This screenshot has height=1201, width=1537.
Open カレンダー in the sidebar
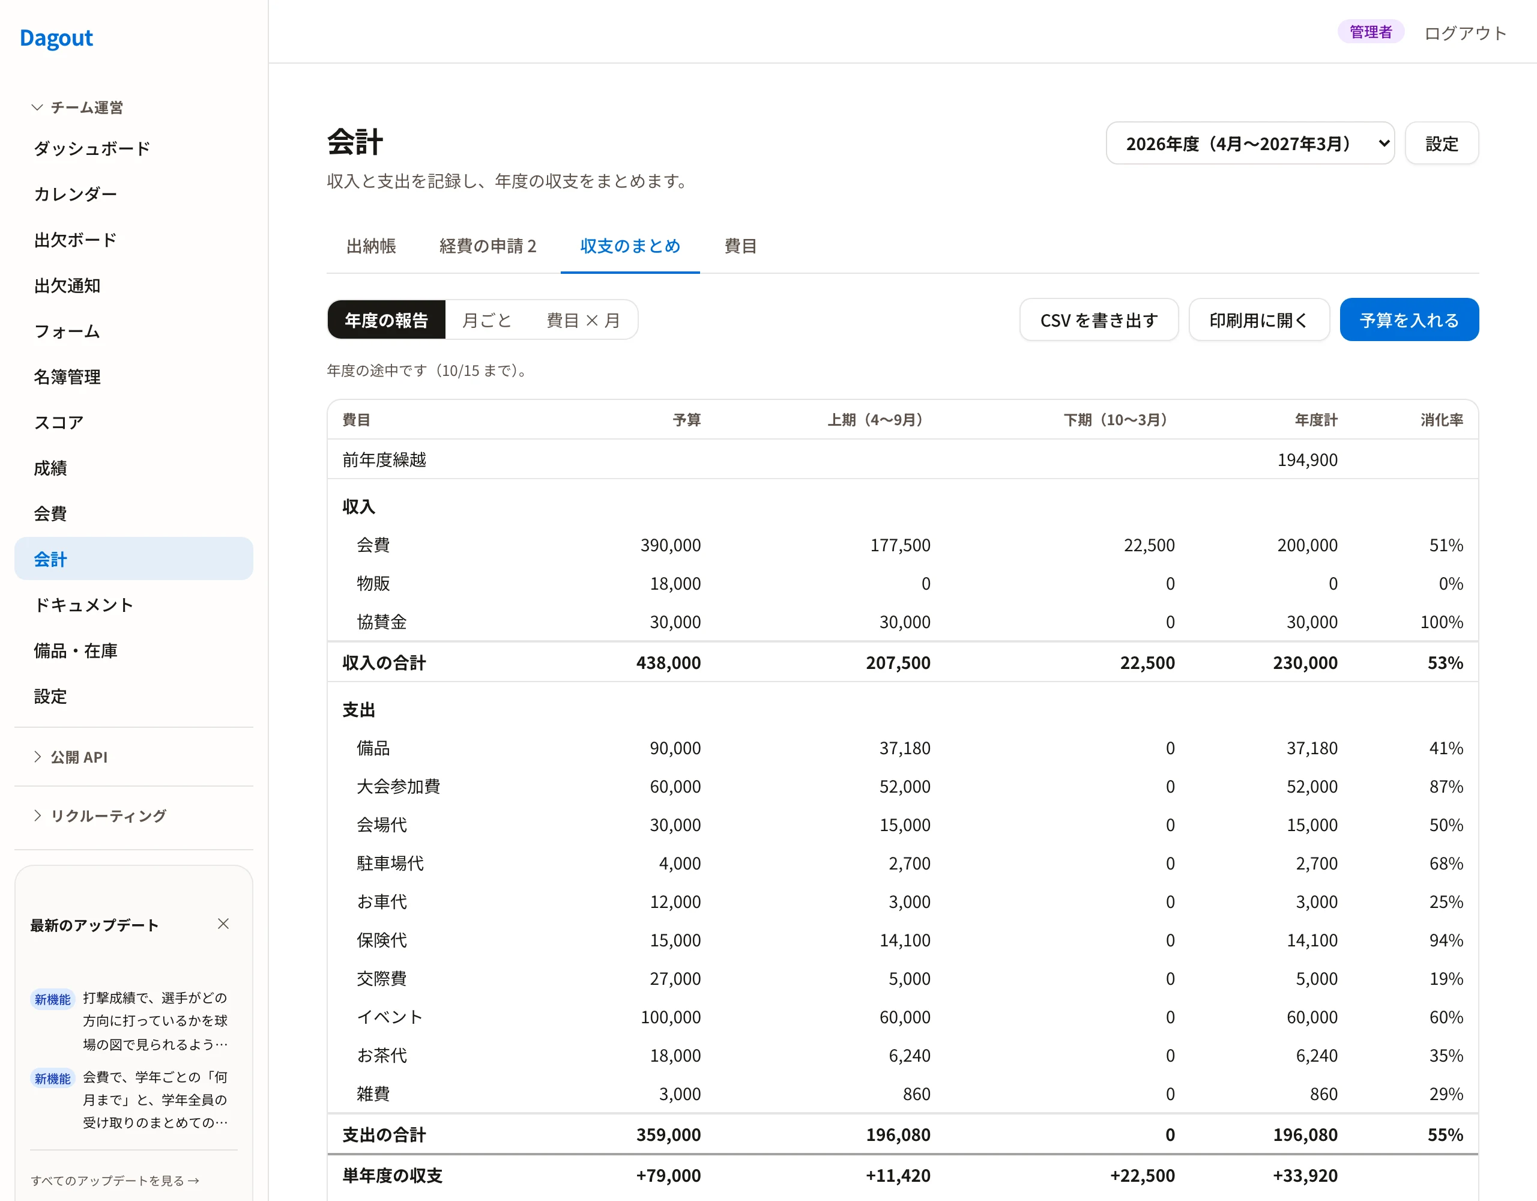pos(134,195)
